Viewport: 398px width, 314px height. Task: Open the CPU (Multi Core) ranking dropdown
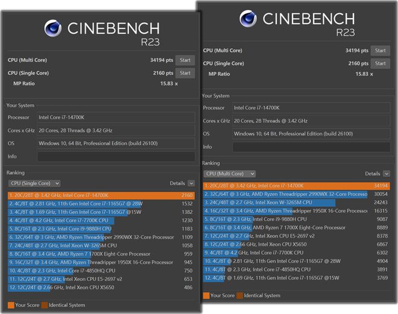[229, 174]
